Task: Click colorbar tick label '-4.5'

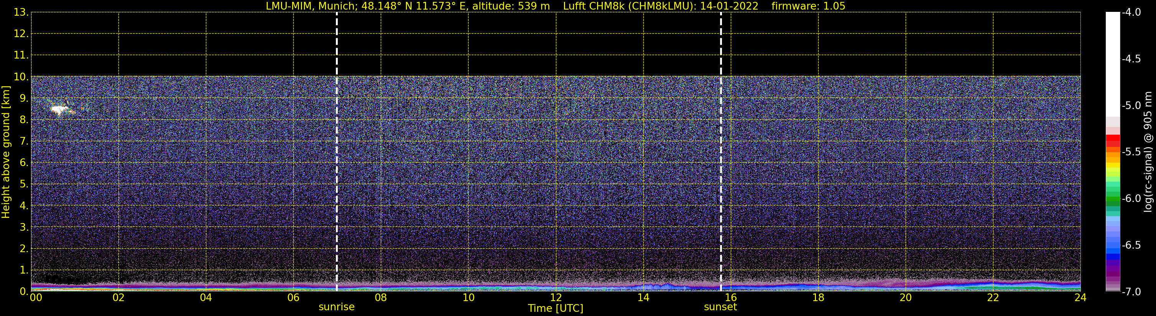Action: pos(1131,59)
